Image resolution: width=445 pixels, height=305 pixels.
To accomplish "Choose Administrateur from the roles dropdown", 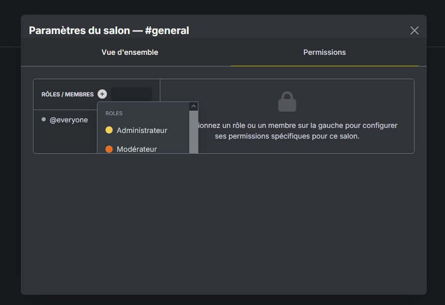I will click(x=142, y=130).
